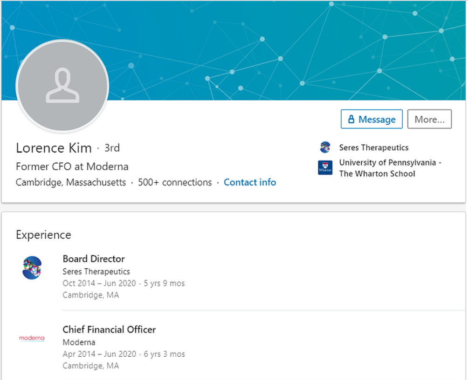Click the 3rd degree connection badge

[112, 148]
